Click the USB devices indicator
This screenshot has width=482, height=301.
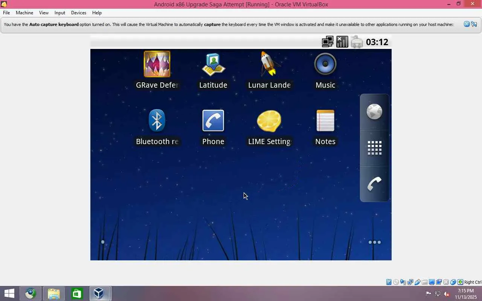(x=418, y=282)
